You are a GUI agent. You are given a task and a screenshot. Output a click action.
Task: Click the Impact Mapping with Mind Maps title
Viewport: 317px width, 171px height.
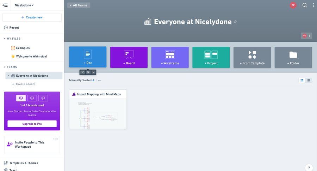(99, 94)
